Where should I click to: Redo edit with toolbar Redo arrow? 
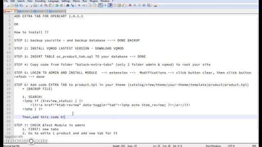click(x=61, y=5)
